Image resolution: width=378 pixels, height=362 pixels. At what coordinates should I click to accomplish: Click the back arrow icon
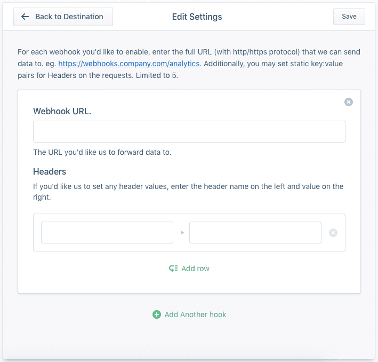click(x=25, y=17)
